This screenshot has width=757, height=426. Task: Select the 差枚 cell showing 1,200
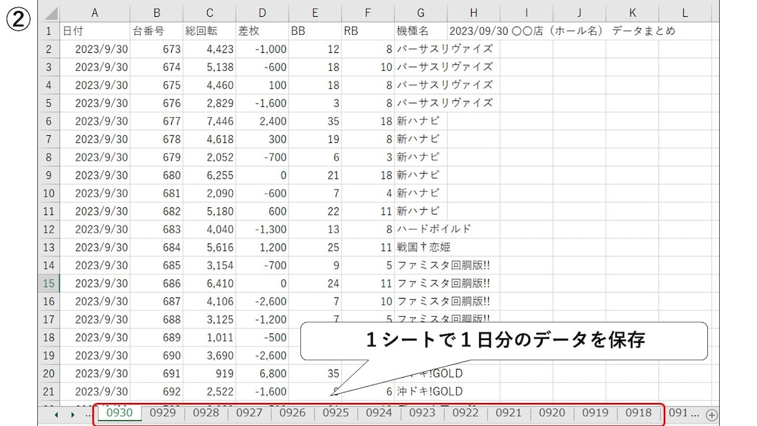tap(262, 247)
